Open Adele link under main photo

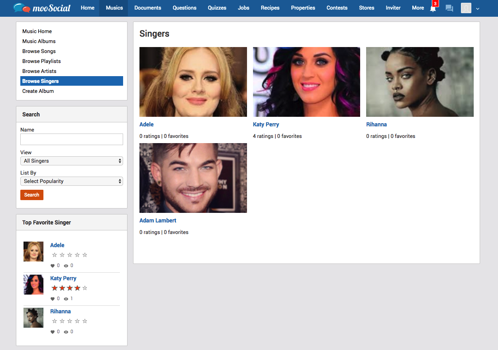click(147, 124)
